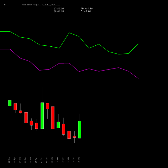Screen dimensions: 168x168
Task: Select the 06 Oct date label
Action: 52,160
